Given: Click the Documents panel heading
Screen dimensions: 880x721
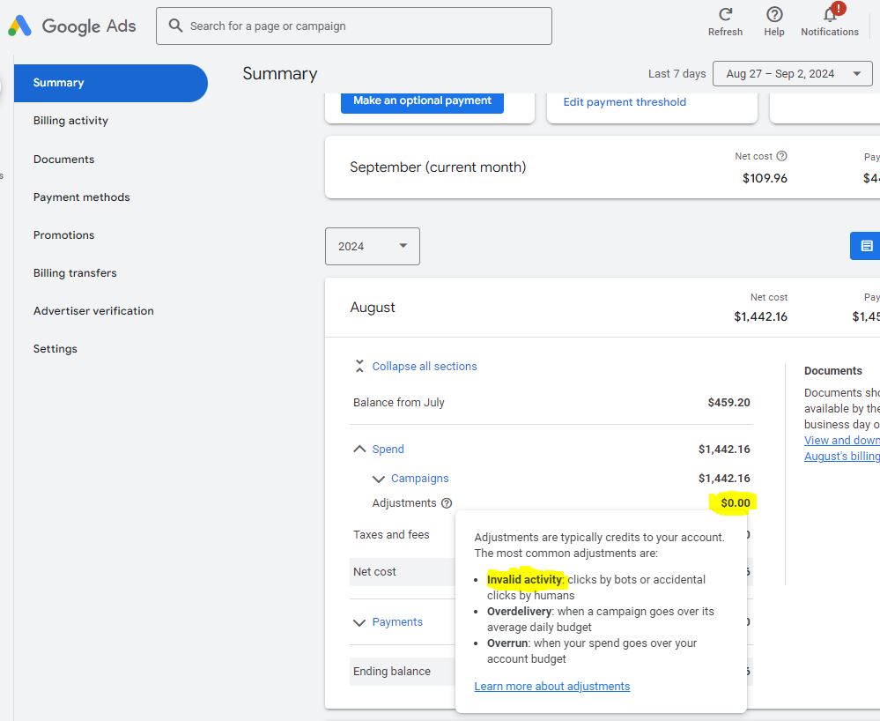Looking at the screenshot, I should pyautogui.click(x=832, y=370).
